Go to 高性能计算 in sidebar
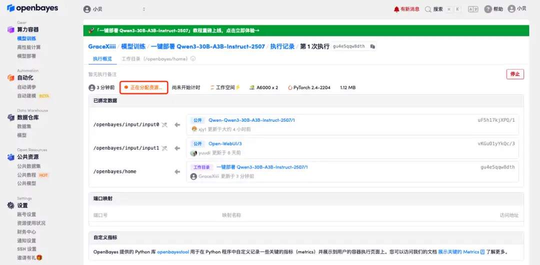This screenshot has width=540, height=265. (29, 47)
